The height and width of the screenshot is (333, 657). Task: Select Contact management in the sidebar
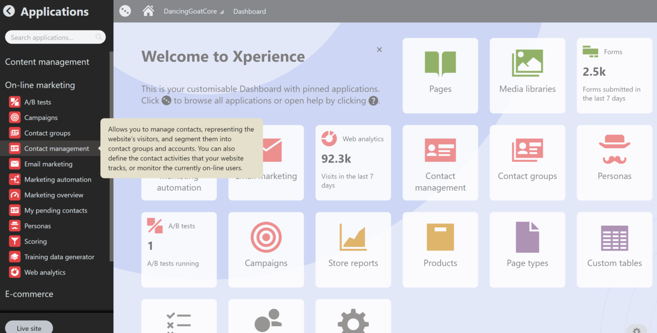56,149
